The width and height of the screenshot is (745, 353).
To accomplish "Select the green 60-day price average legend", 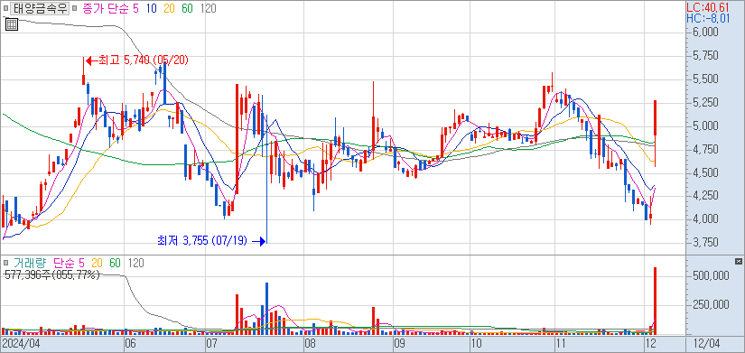I will coord(187,8).
